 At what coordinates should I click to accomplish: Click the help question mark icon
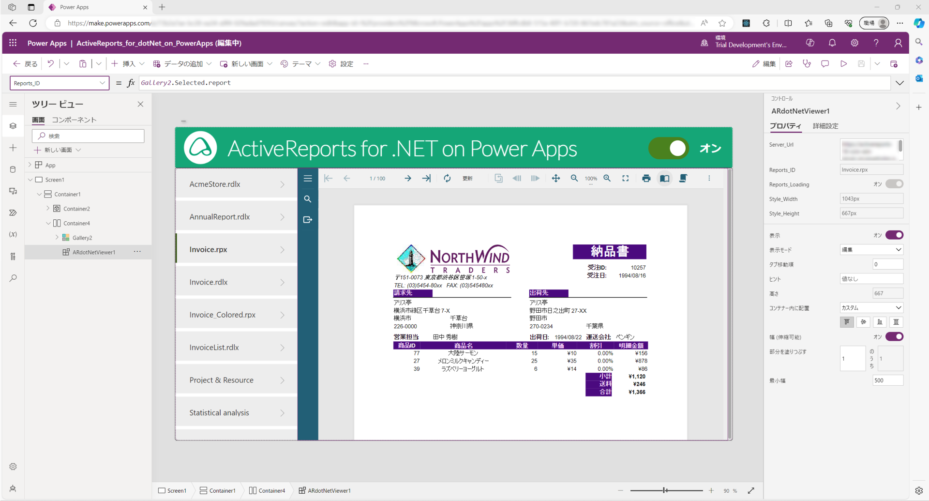pyautogui.click(x=876, y=43)
